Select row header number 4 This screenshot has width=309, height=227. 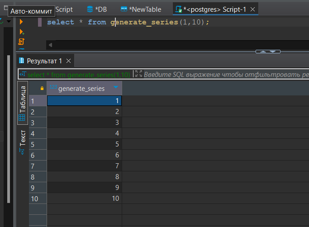point(38,133)
